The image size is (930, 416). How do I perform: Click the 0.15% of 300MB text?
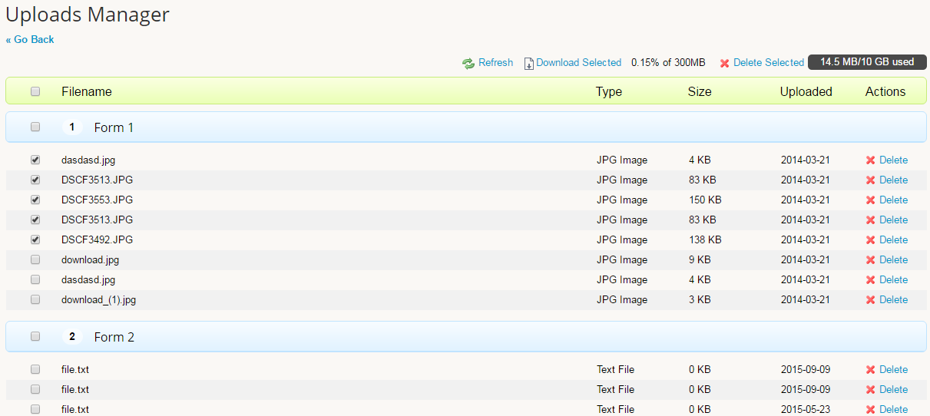coord(668,63)
